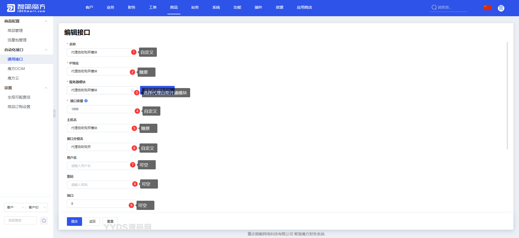Open the 接口分组名 combo box

point(102,147)
